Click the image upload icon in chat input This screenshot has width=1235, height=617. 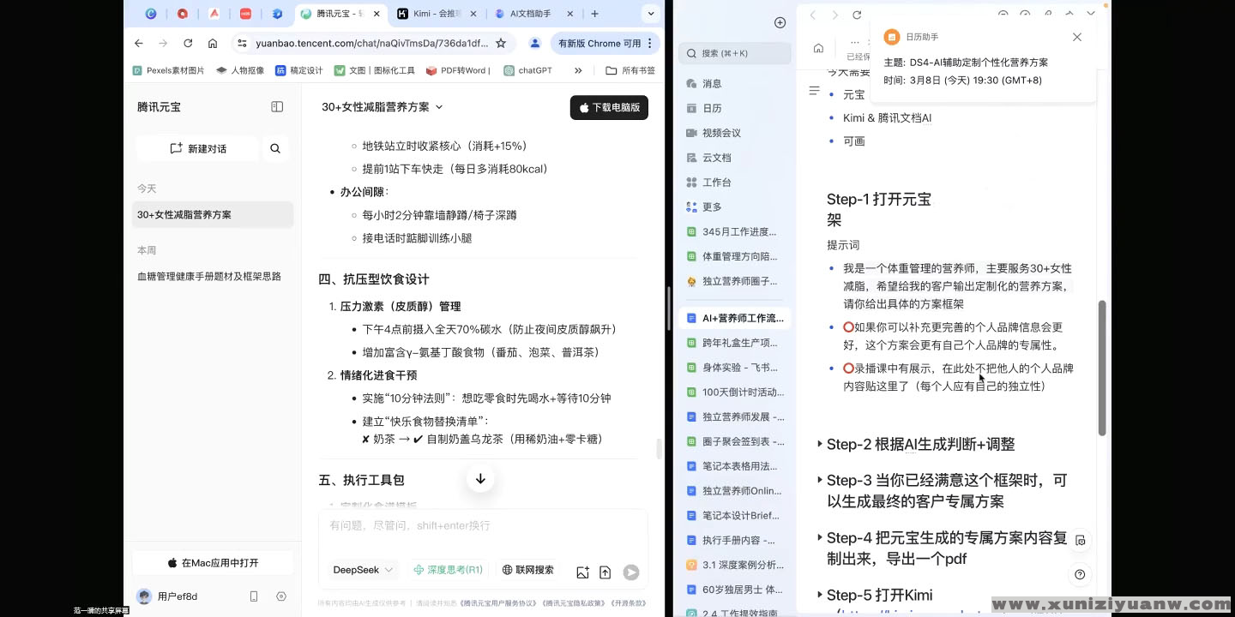(583, 572)
